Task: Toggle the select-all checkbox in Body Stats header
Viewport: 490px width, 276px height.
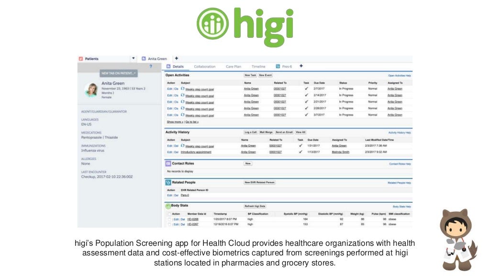Action: point(169,214)
